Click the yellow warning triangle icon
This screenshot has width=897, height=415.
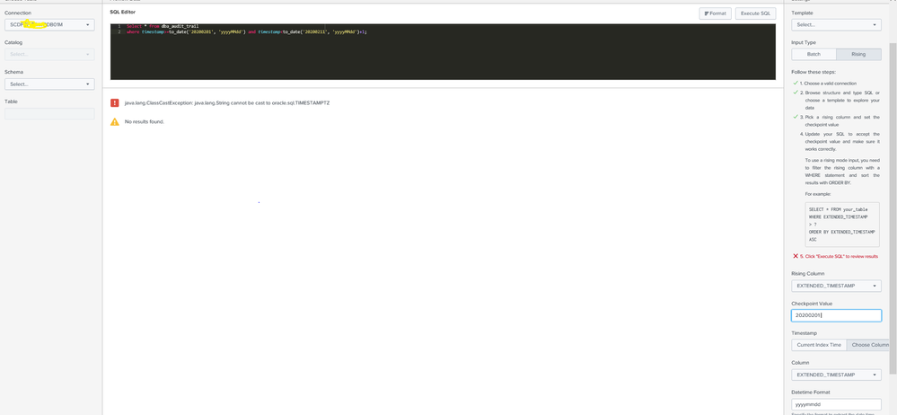[114, 121]
